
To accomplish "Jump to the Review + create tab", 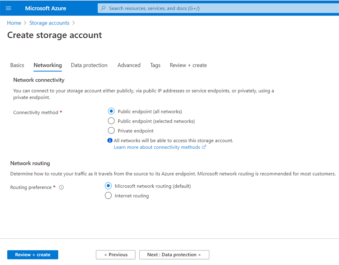I will [x=188, y=65].
